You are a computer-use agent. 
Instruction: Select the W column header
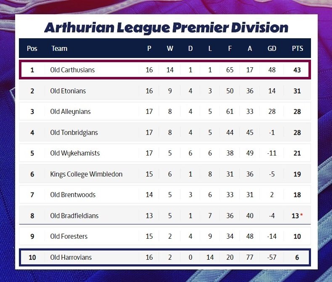click(x=170, y=48)
